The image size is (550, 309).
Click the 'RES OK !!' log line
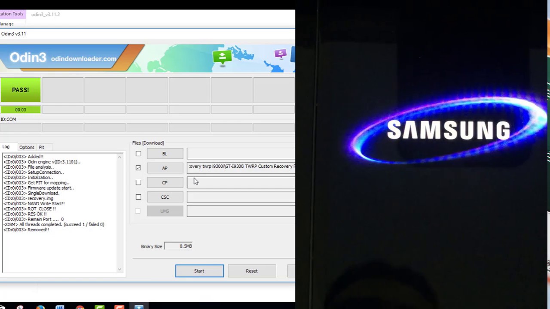coord(25,214)
